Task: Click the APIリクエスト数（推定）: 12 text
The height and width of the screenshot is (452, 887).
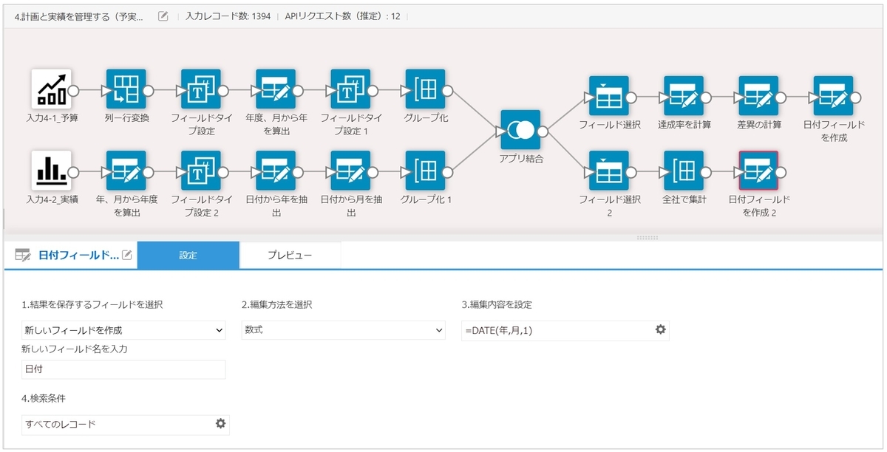Action: click(x=343, y=16)
